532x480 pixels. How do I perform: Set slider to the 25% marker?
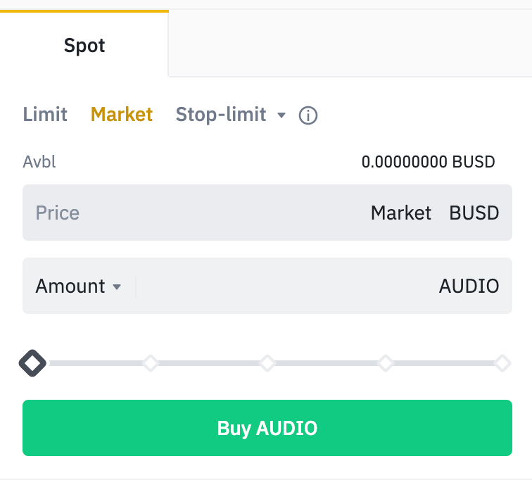[x=150, y=363]
